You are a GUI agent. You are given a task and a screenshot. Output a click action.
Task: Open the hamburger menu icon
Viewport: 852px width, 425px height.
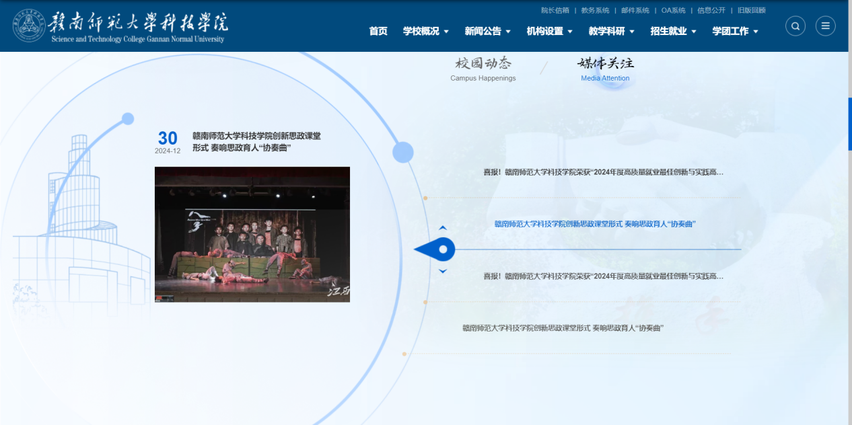click(x=826, y=26)
